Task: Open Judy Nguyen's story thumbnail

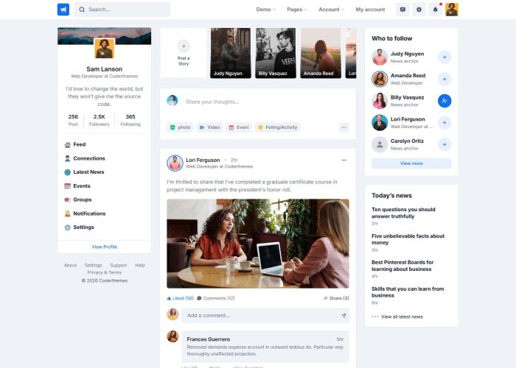Action: click(x=231, y=53)
